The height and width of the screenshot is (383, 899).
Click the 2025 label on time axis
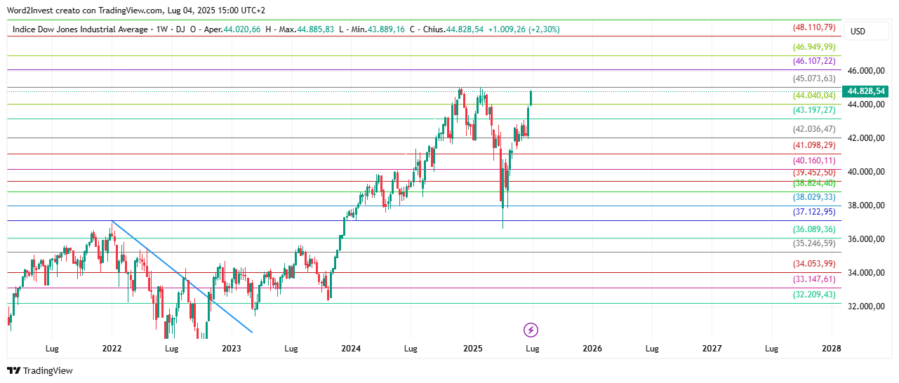(x=472, y=349)
